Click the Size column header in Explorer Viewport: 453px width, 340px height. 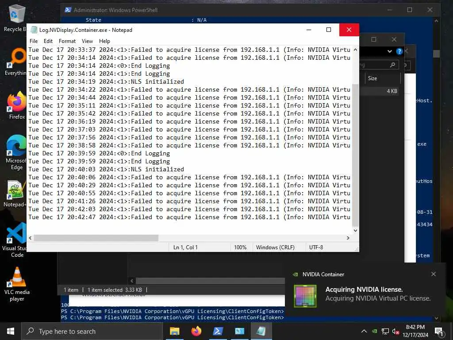point(372,78)
